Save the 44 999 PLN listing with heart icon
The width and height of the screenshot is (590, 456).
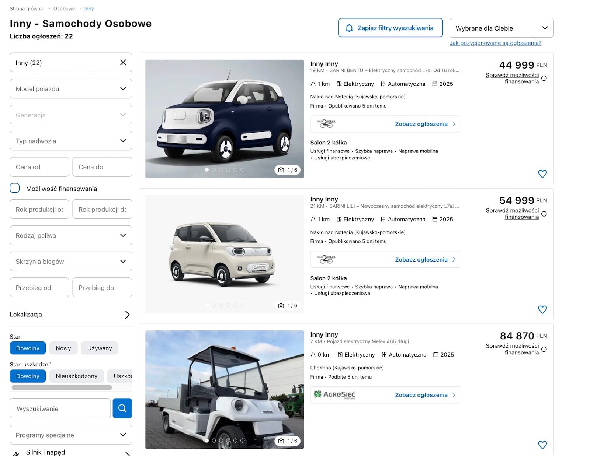pyautogui.click(x=542, y=174)
